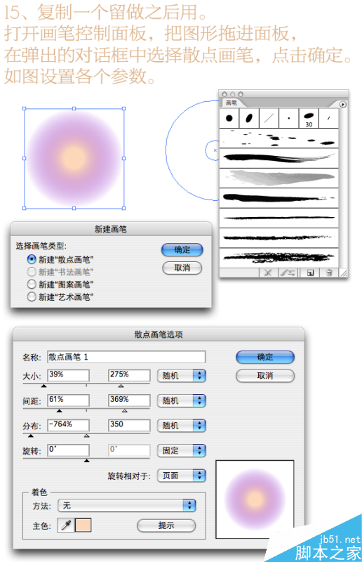Cancel the 散点画笔选项 dialog with 取消

point(265,376)
